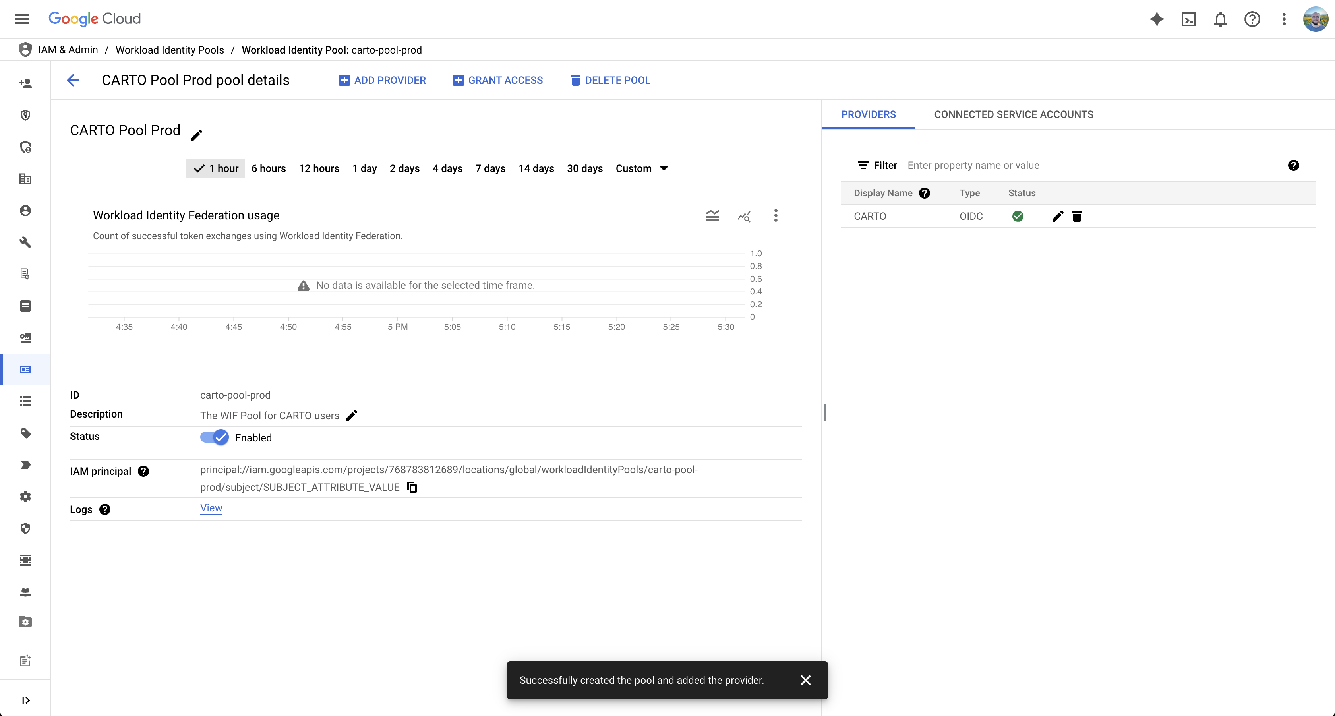Open the notifications bell
Screen dimensions: 1335x716
[x=1221, y=19]
